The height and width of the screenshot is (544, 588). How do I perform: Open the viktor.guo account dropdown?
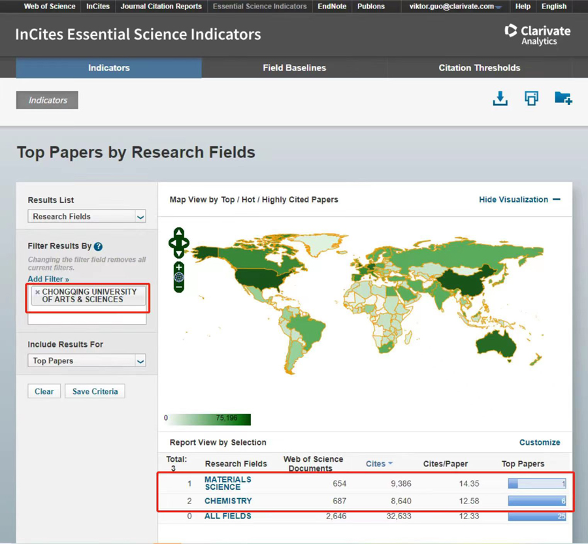point(460,7)
